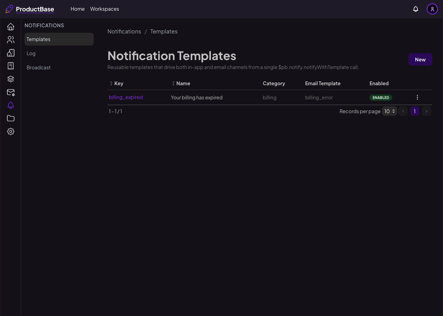Image resolution: width=443 pixels, height=316 pixels.
Task: Click the '1 - 1 / 1' record count
Action: [115, 111]
